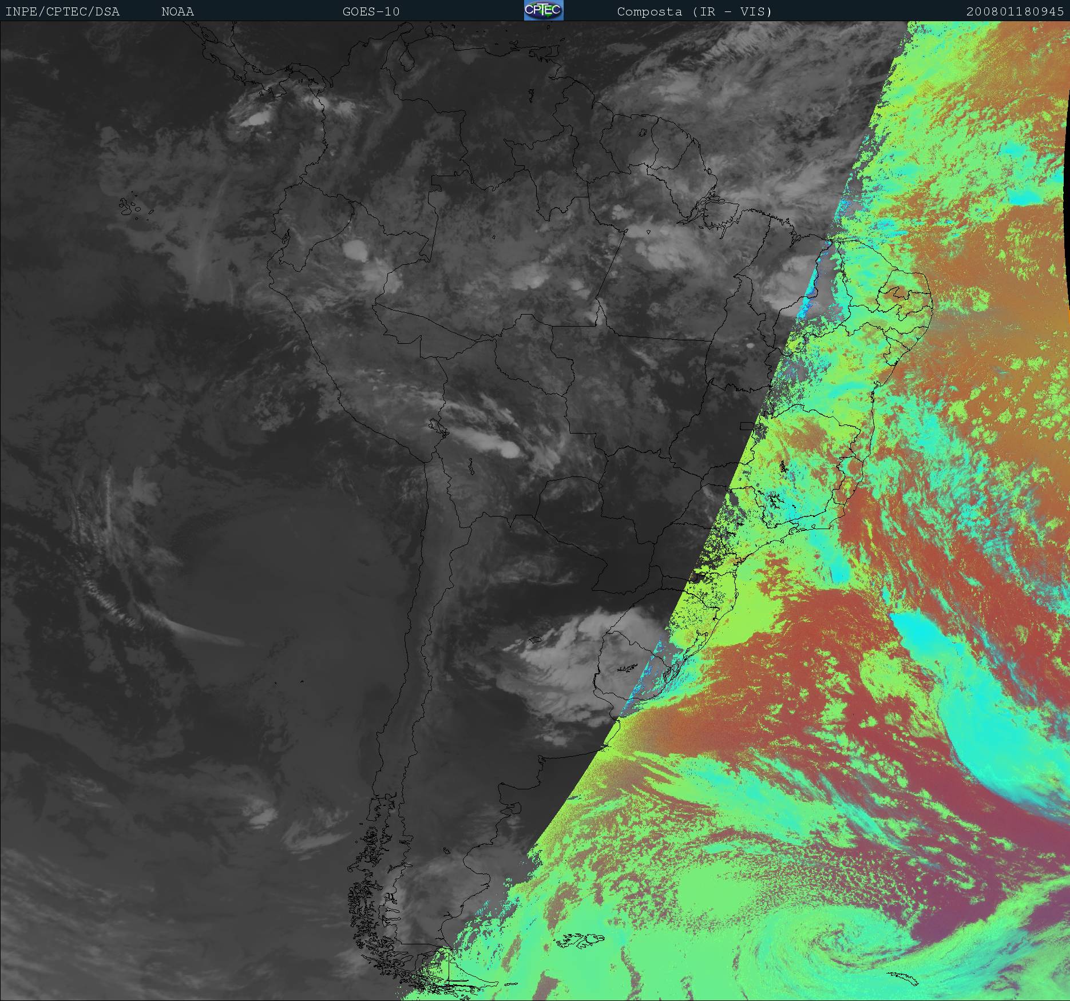Click the CPTEC logo in the header
Viewport: 1070px width, 1001px height.
543,11
